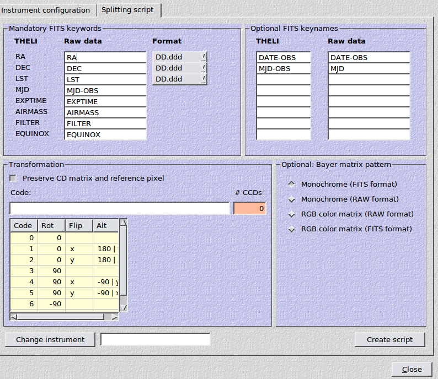438x379 pixels.
Task: Select Monochrome (FITS format) option
Action: pyautogui.click(x=292, y=185)
